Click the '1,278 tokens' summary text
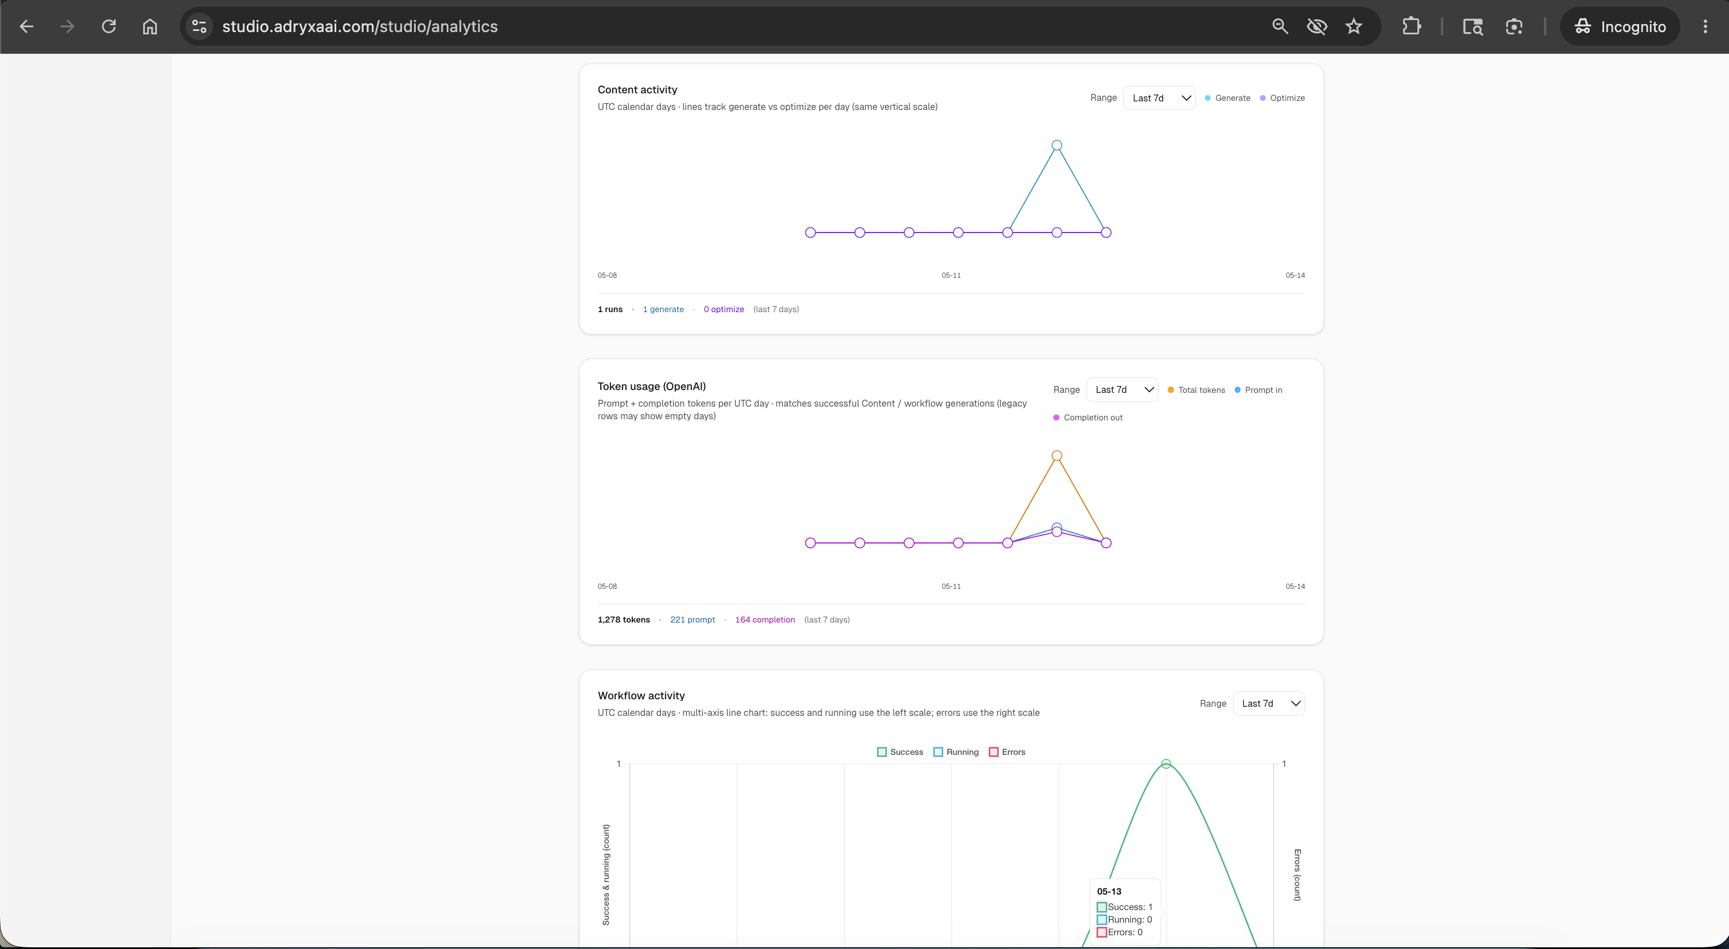The image size is (1729, 949). coord(624,620)
